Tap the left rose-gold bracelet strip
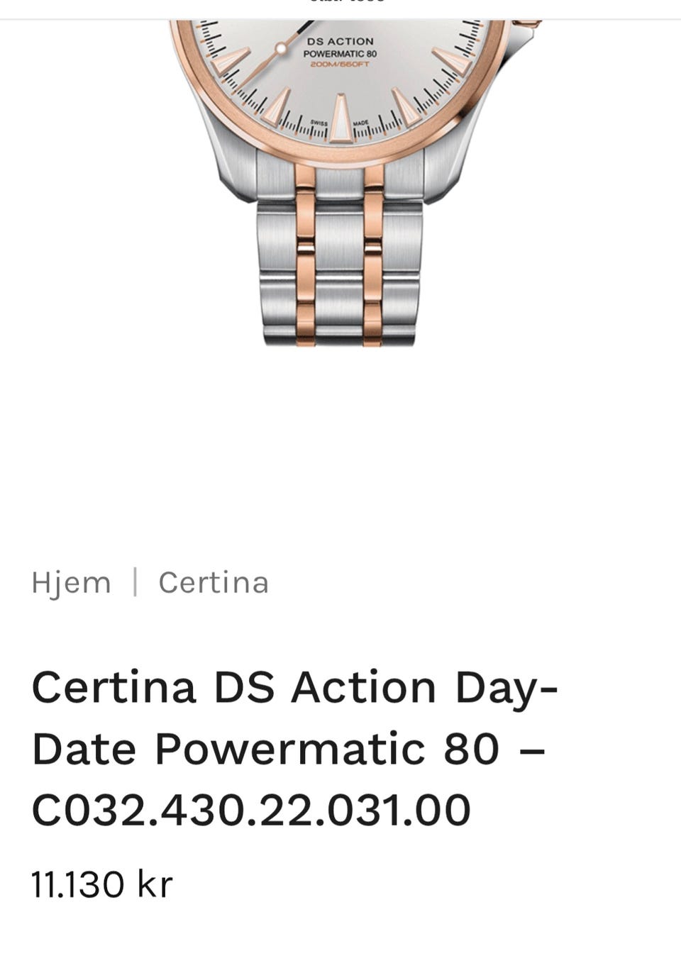Screen dimensions: 681x968 pos(305,255)
